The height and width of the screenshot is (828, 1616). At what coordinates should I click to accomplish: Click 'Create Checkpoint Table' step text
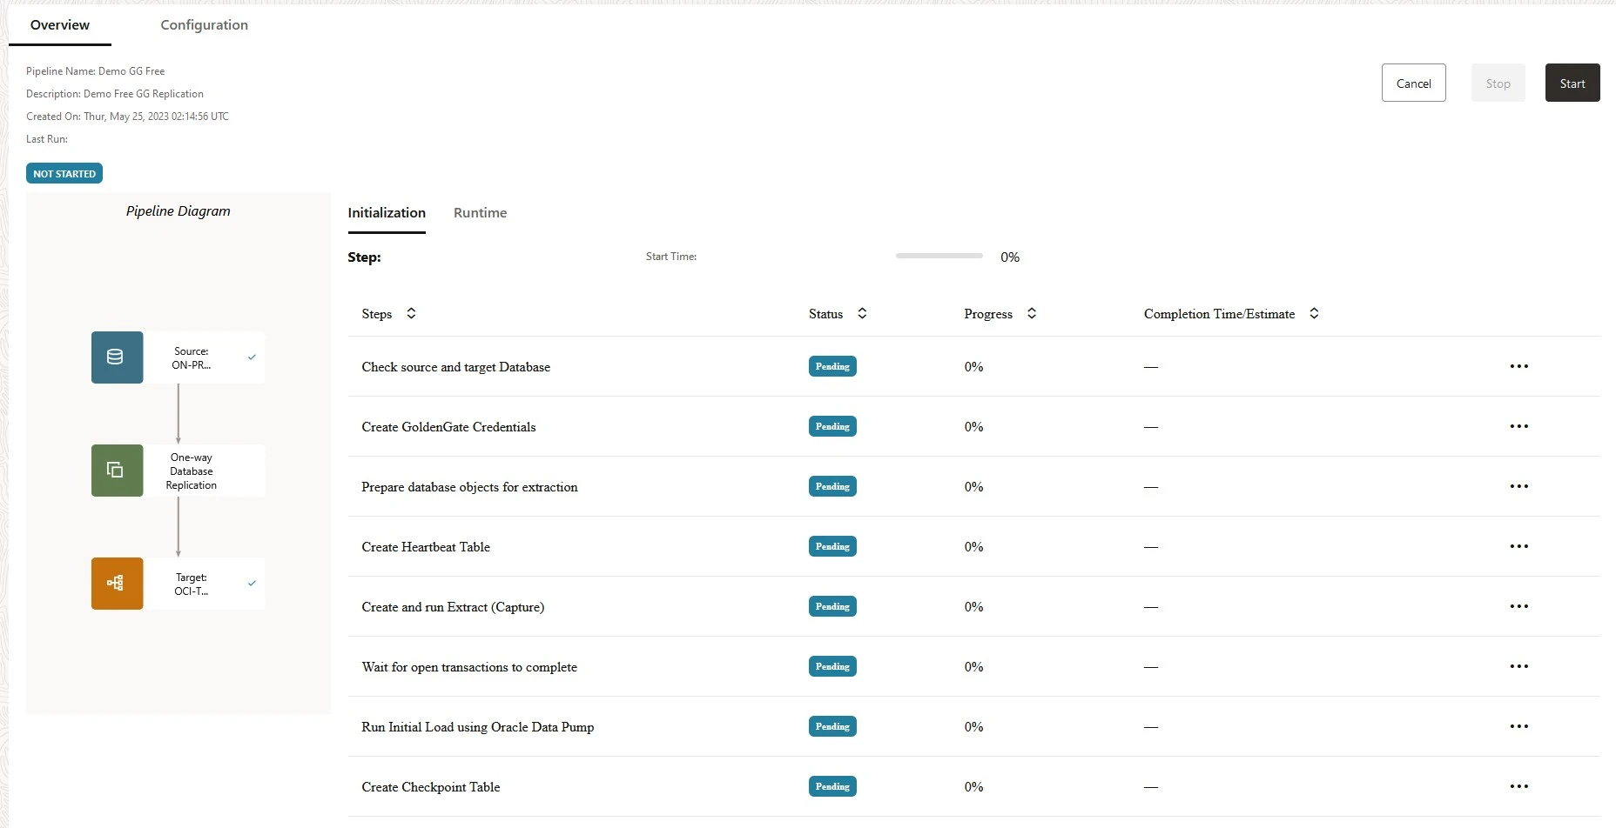(x=431, y=787)
